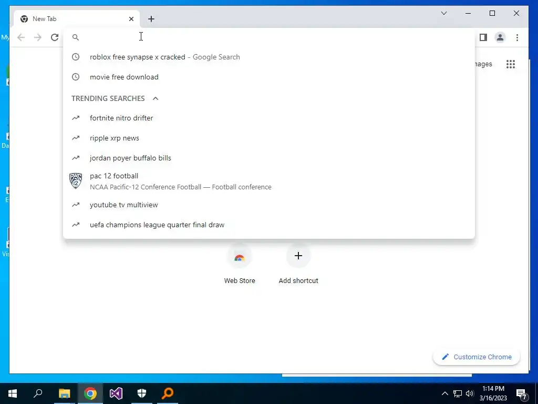Open the network tray icon

(x=458, y=393)
